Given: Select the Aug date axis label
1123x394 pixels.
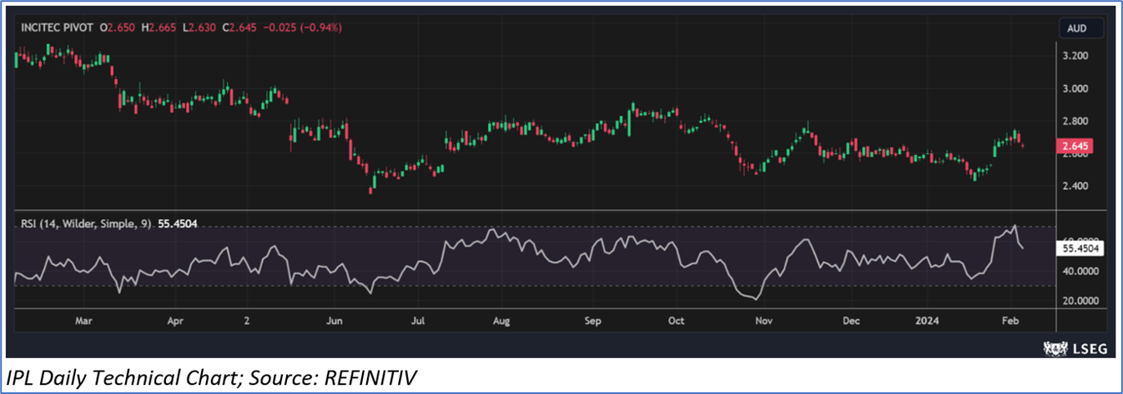Looking at the screenshot, I should point(501,320).
